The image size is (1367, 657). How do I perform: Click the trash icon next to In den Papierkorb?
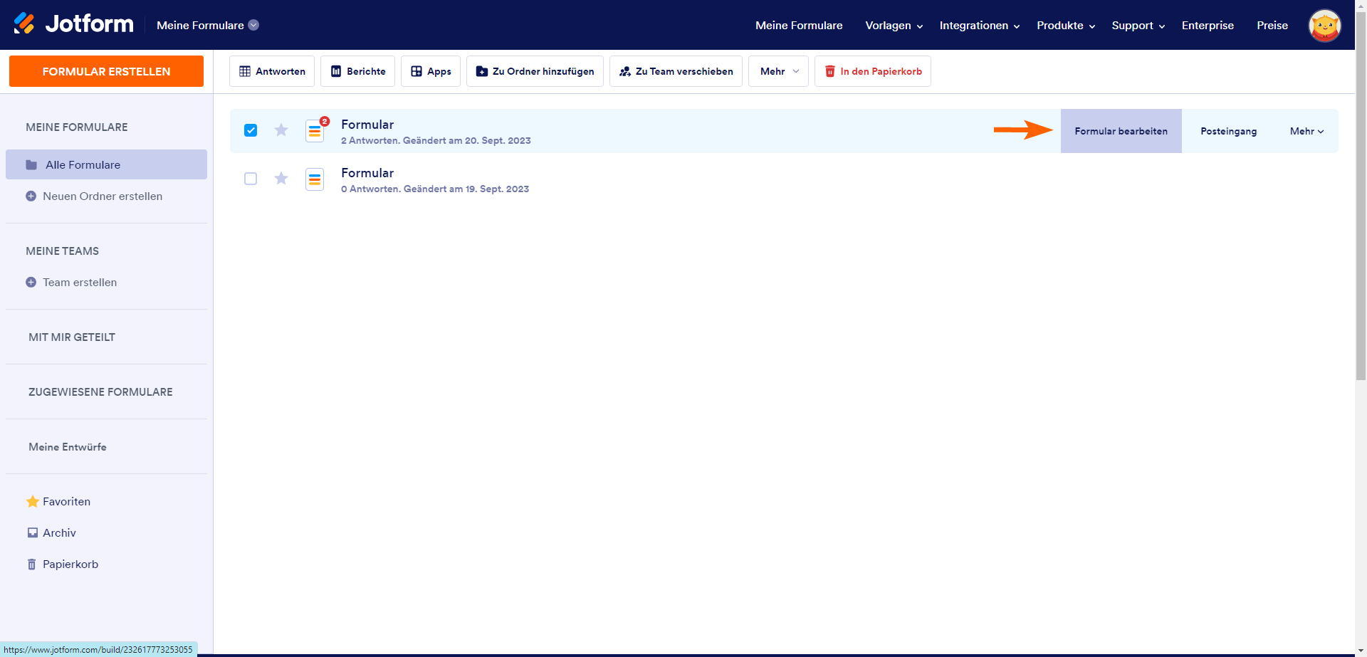(x=829, y=71)
